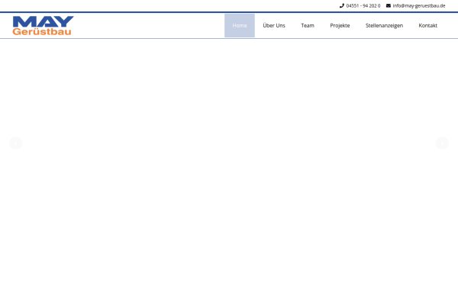Go to the previous slide arrow

(x=16, y=143)
